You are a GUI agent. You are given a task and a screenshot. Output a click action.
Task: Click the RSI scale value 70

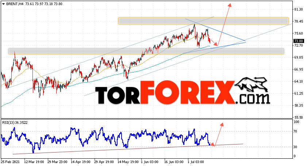(x=296, y=131)
